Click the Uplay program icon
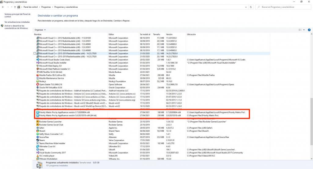 [38, 149]
